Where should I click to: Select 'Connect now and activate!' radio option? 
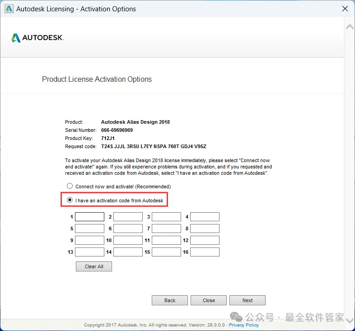(70, 186)
